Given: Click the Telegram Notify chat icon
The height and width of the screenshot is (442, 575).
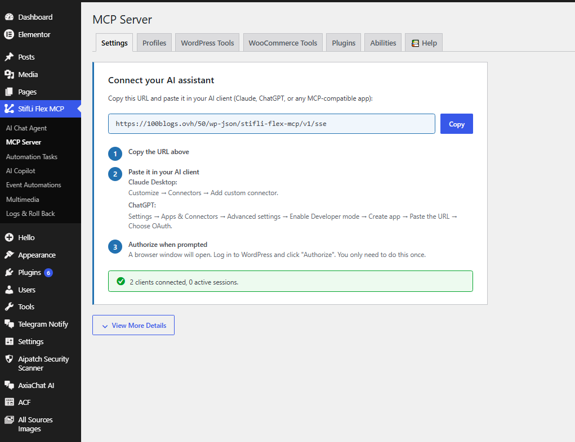Looking at the screenshot, I should pos(9,324).
